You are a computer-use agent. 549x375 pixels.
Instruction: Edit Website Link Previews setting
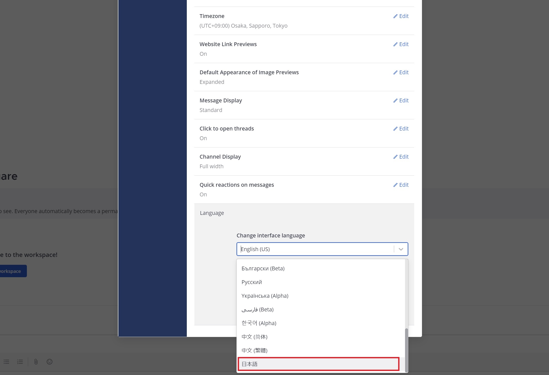[401, 44]
